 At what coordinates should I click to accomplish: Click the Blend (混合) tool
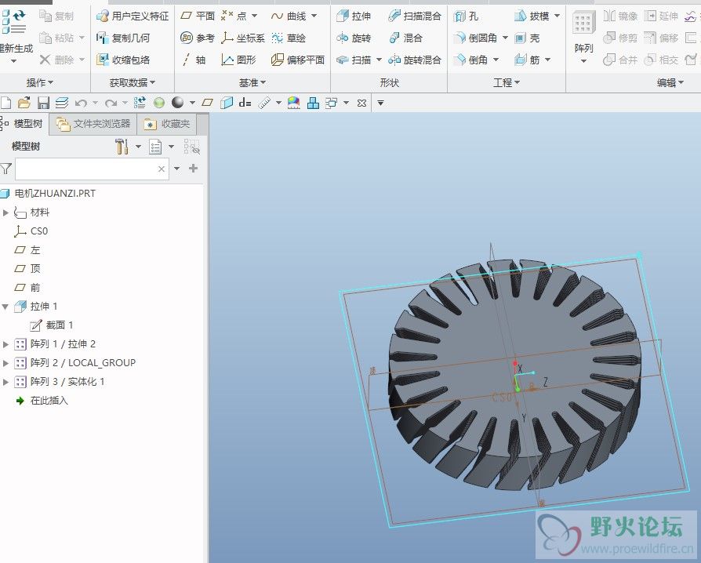405,38
